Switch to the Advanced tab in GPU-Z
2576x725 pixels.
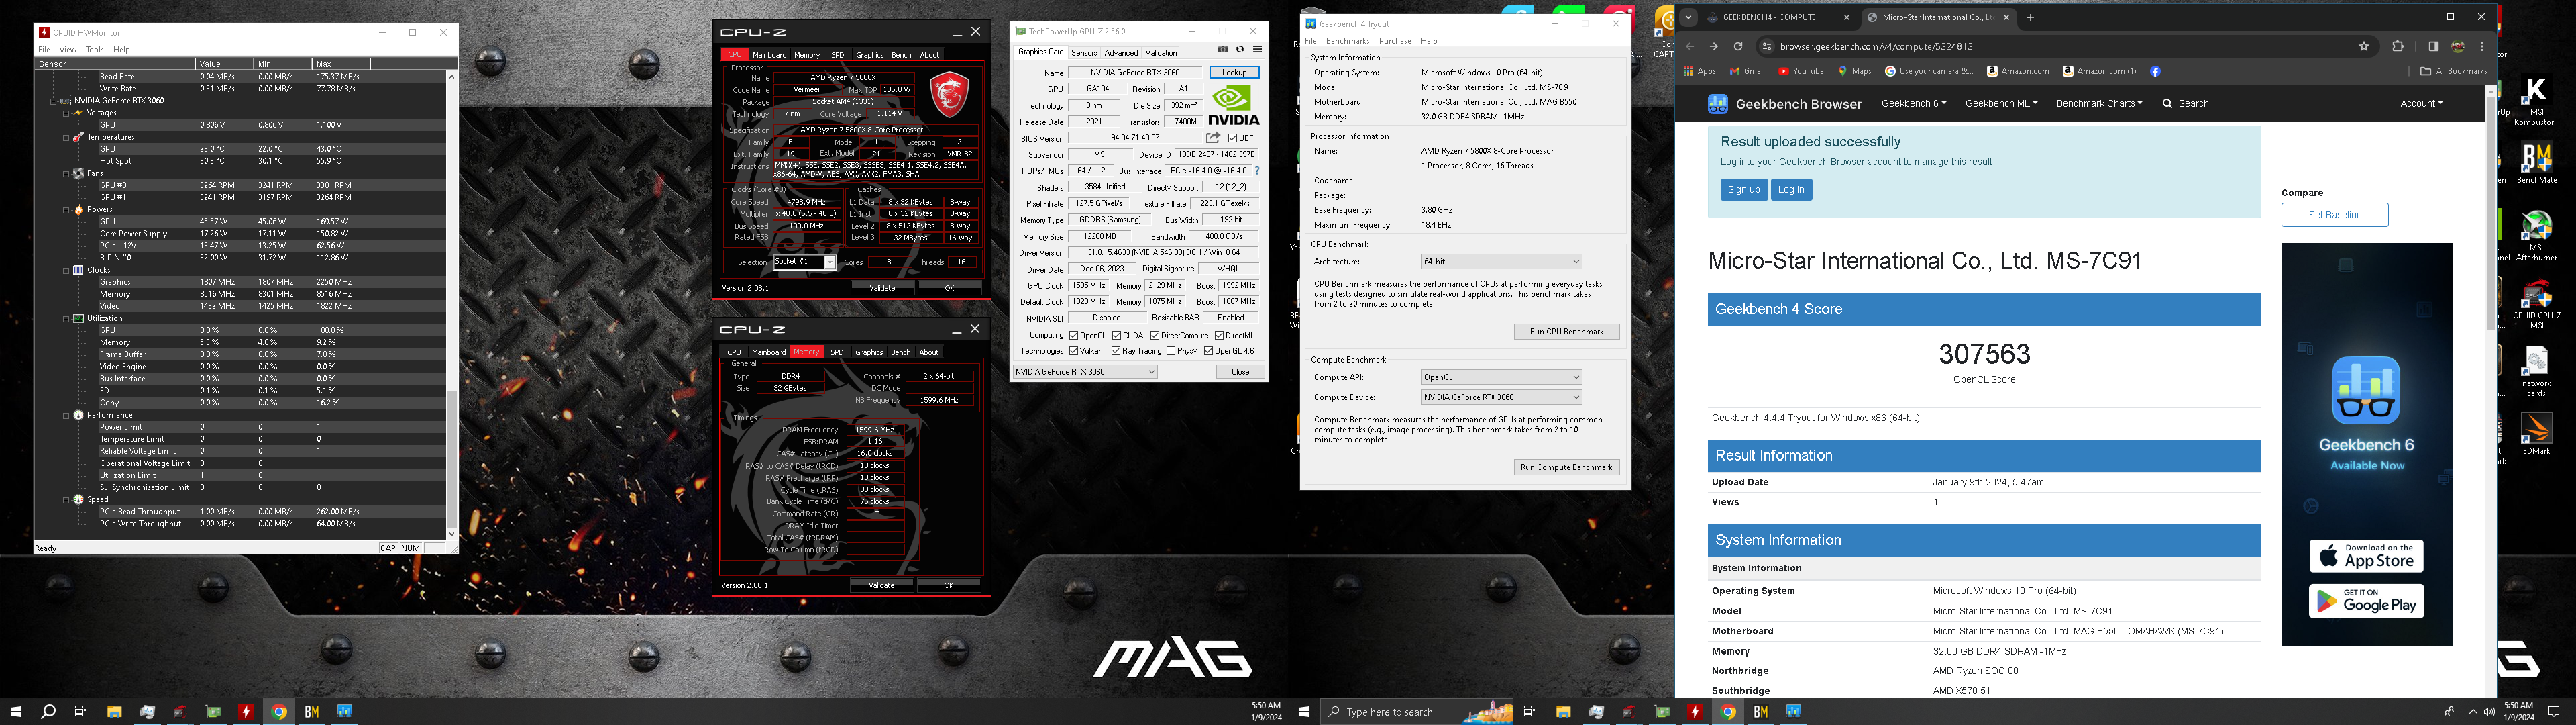1121,53
